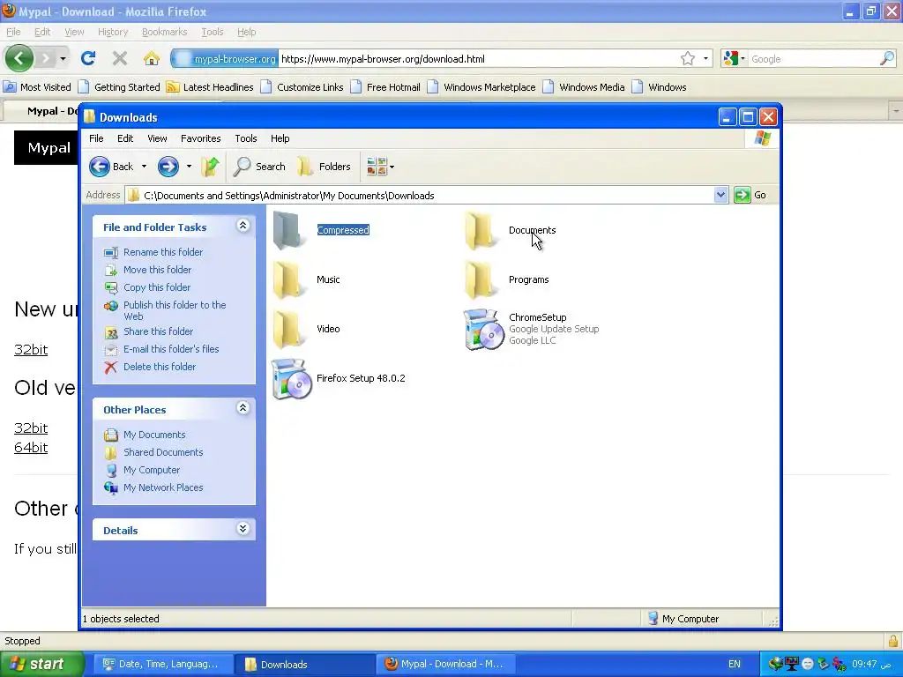
Task: Open Most Visited bookmarks folder
Action: [37, 87]
